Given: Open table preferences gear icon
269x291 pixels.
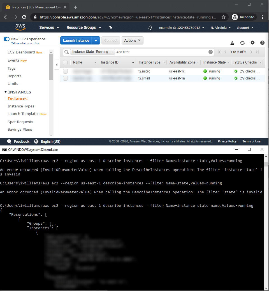Looking at the screenshot, I should point(252,43).
